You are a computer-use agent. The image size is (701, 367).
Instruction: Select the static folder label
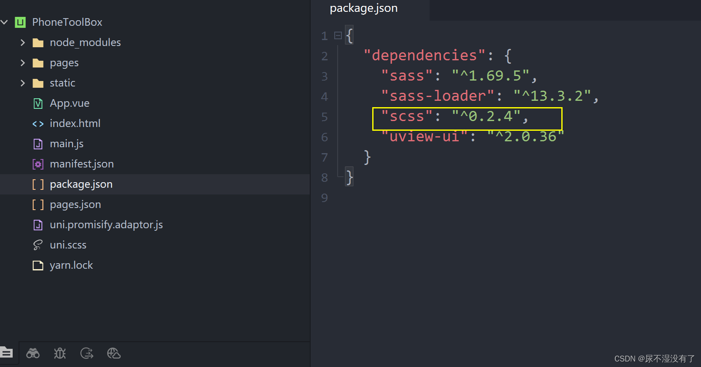pyautogui.click(x=62, y=83)
